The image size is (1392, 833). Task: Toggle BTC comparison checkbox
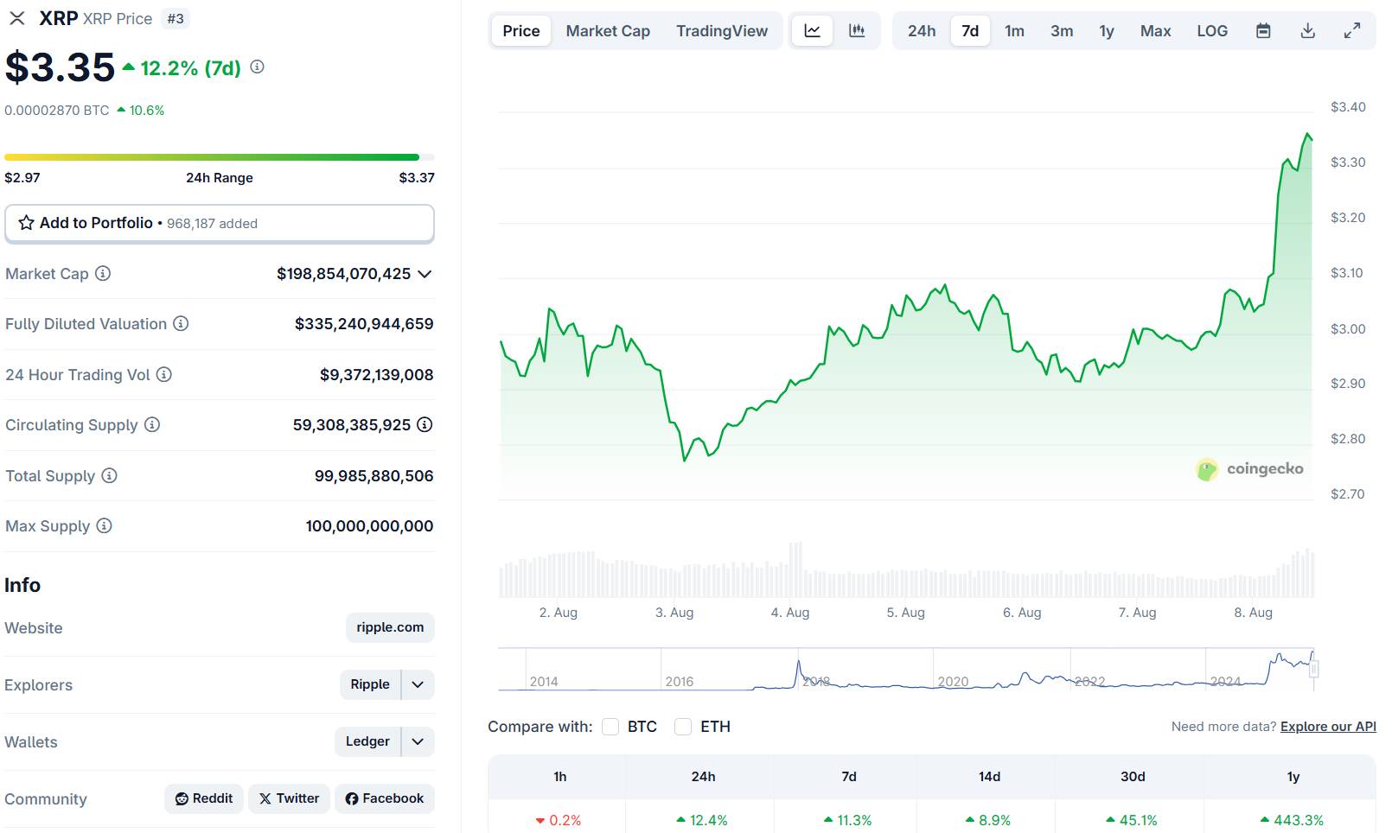pos(610,727)
